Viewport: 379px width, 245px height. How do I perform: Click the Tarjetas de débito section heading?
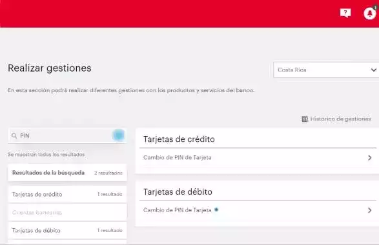pos(178,192)
